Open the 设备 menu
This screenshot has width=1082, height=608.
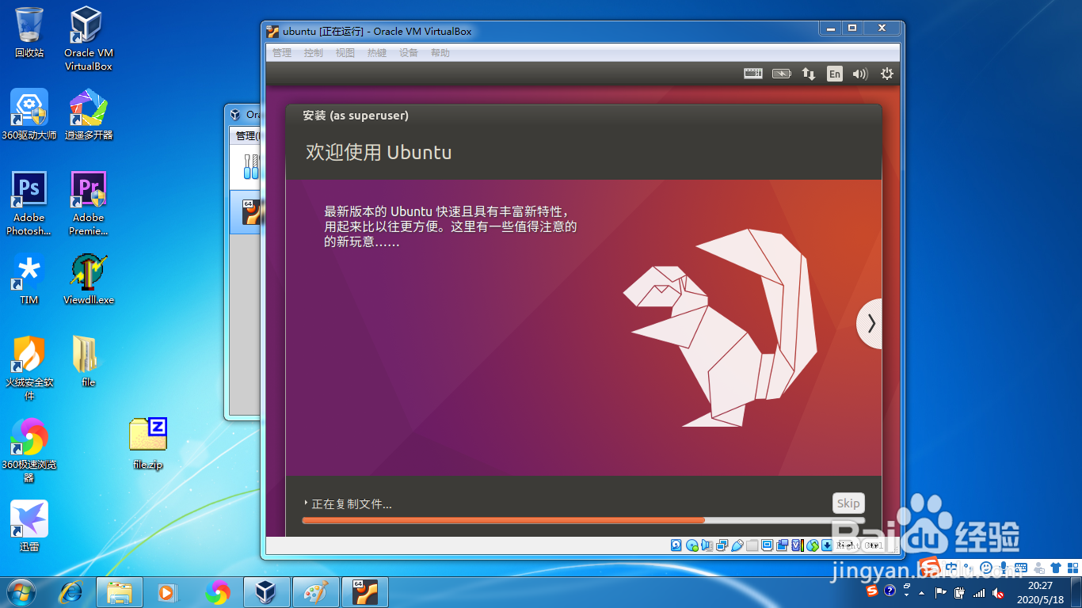point(408,53)
